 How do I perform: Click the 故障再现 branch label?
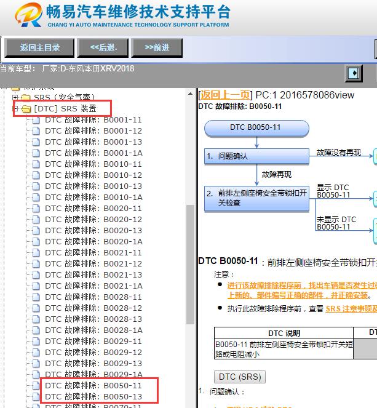[x=277, y=174]
